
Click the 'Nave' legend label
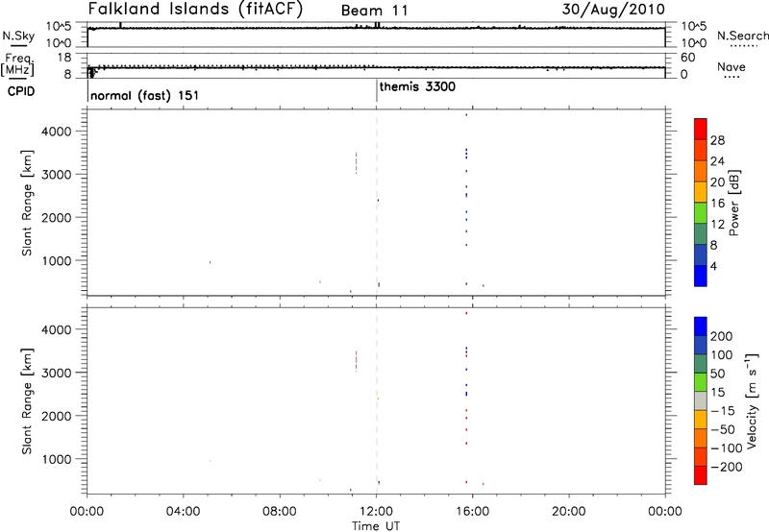(x=732, y=66)
